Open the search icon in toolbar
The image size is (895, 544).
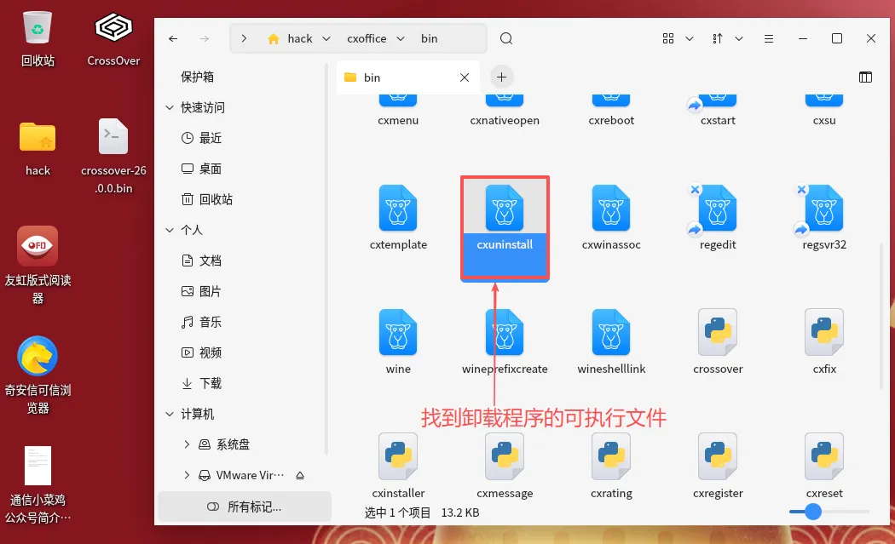point(505,38)
